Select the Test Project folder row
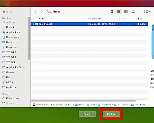The width and height of the screenshot is (154, 123). click(x=89, y=24)
